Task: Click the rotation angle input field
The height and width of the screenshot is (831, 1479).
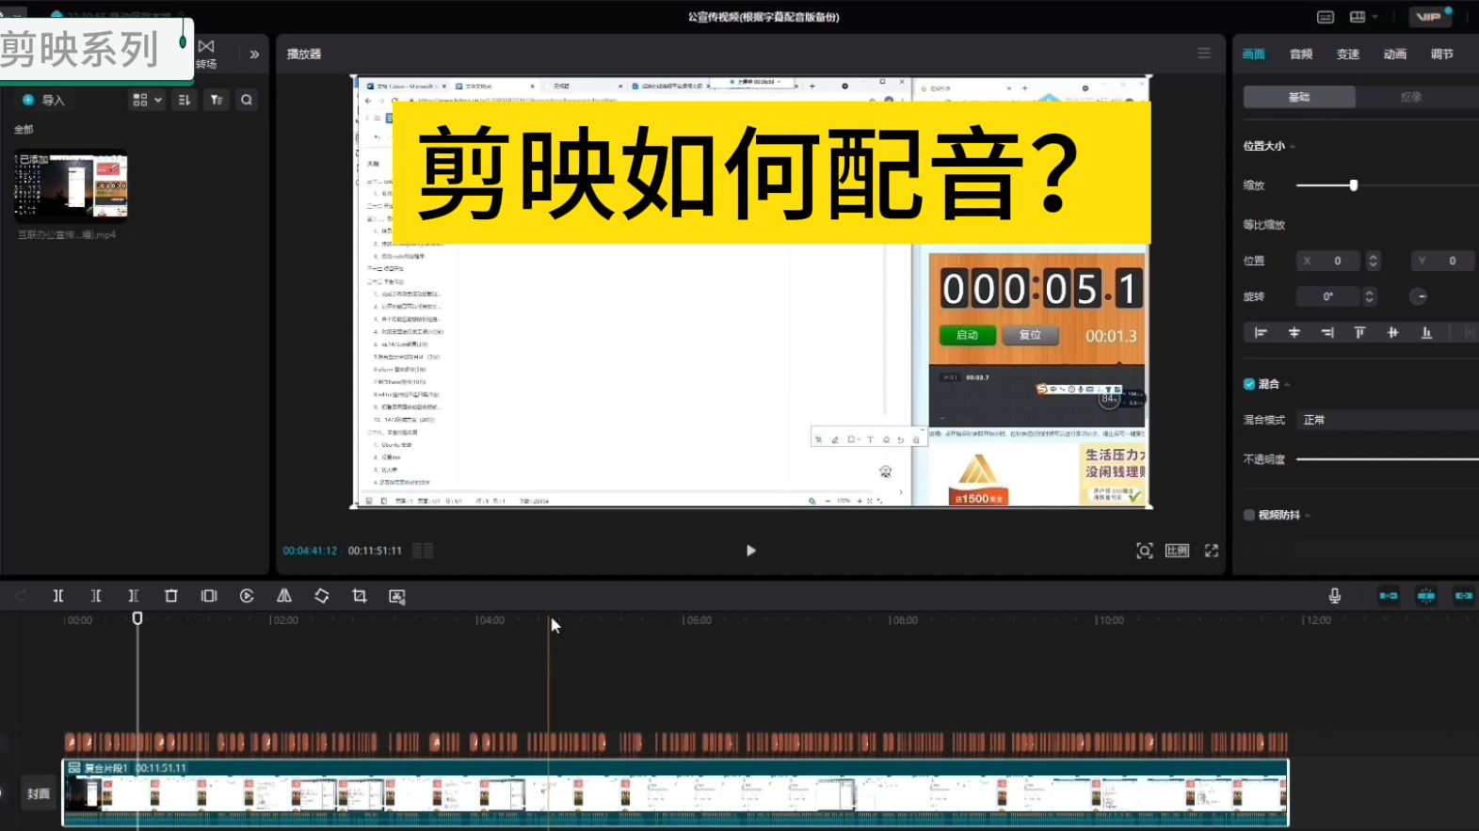Action: (x=1327, y=296)
